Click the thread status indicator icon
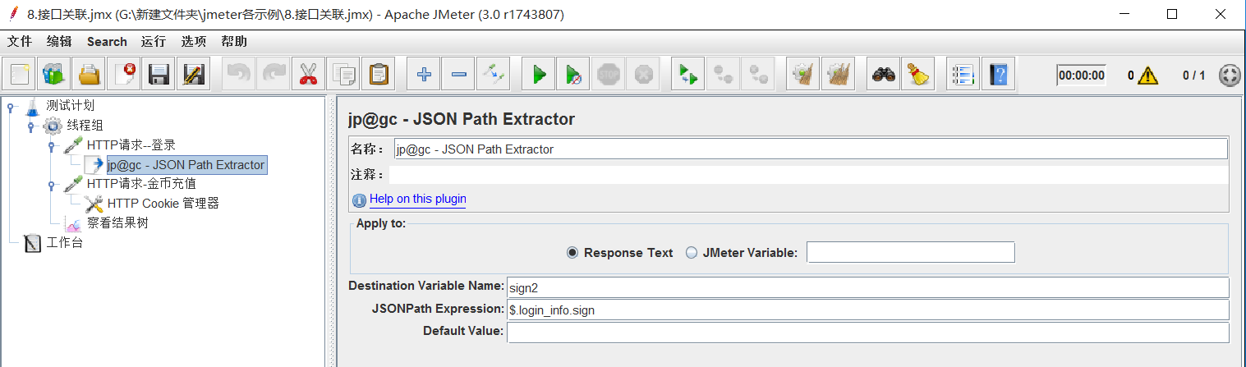This screenshot has width=1246, height=367. pos(1230,76)
